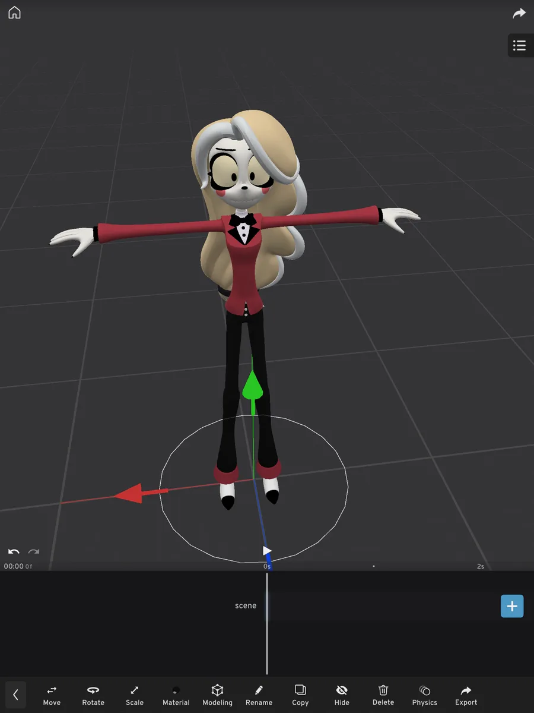The image size is (534, 713).
Task: Rename the selected object
Action: (259, 695)
